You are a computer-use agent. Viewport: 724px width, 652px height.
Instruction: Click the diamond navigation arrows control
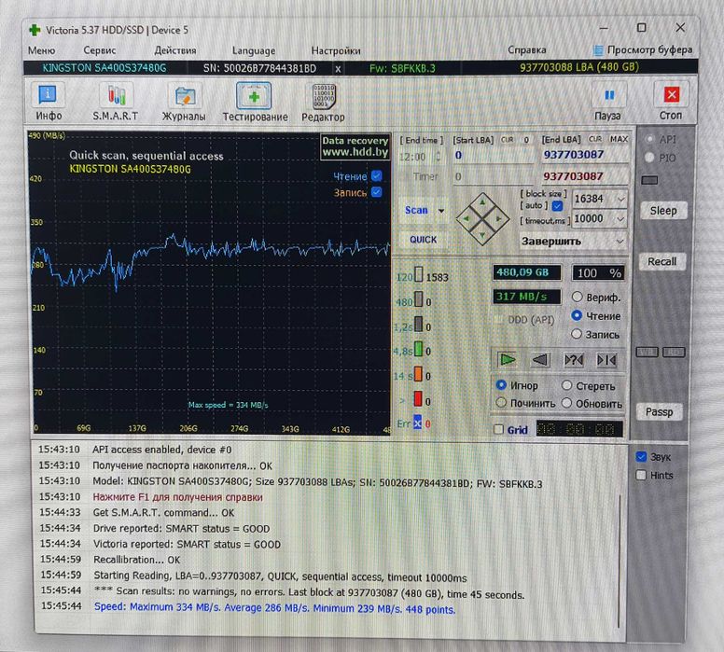482,219
